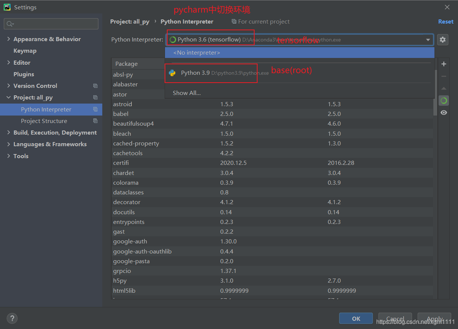The image size is (458, 329).
Task: Click the copy icon beside Project Structure
Action: (x=95, y=121)
